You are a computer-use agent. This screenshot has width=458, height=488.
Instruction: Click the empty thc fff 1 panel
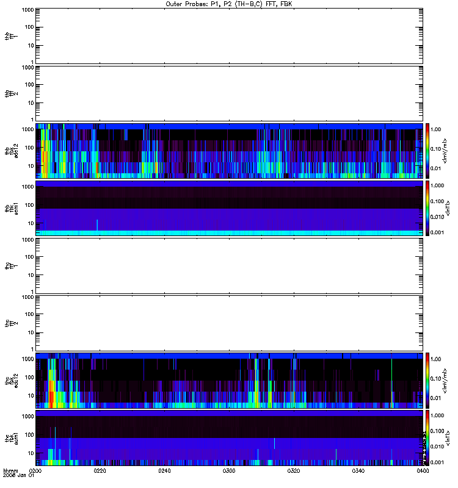[x=230, y=266]
